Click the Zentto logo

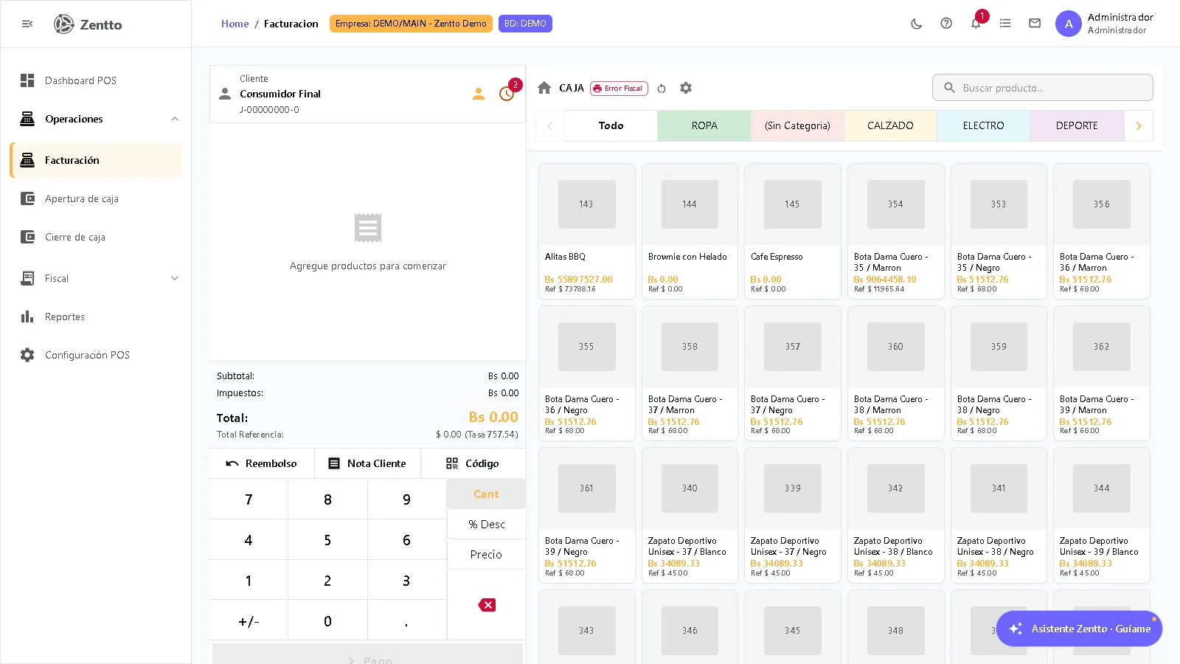[88, 24]
